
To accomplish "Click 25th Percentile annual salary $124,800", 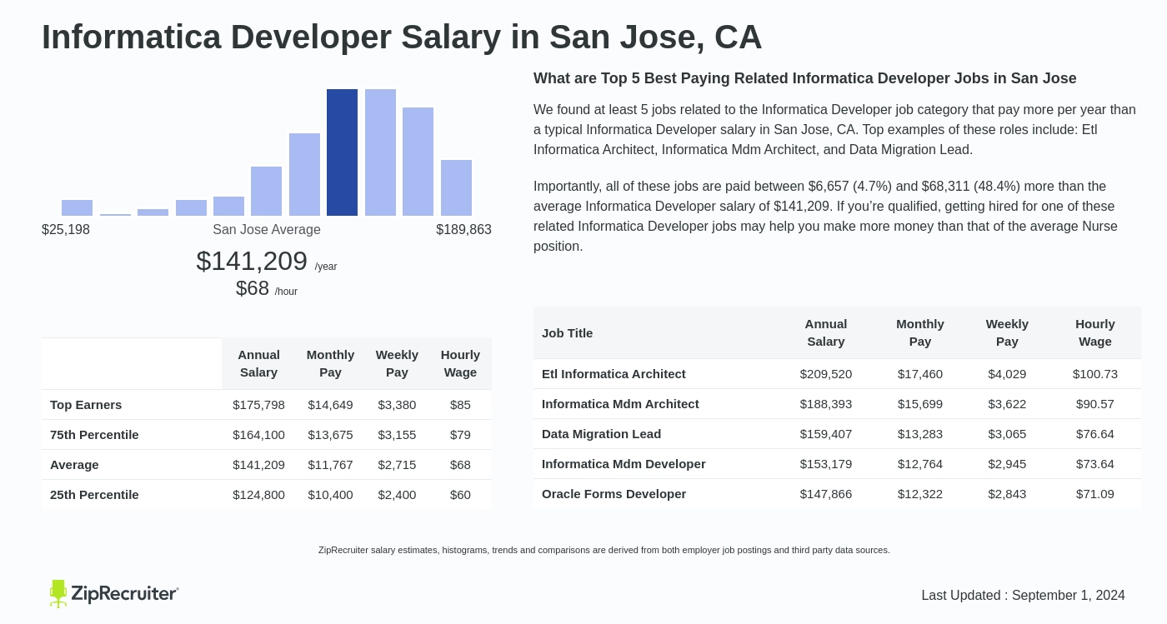I will coord(258,494).
